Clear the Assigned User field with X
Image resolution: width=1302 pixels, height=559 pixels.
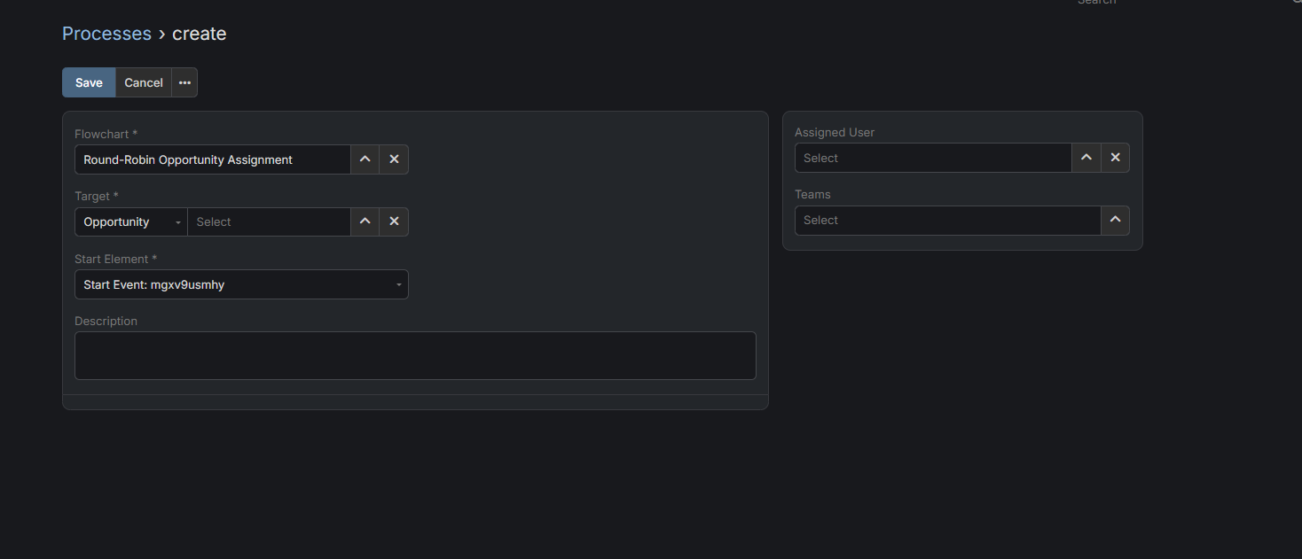click(x=1116, y=158)
